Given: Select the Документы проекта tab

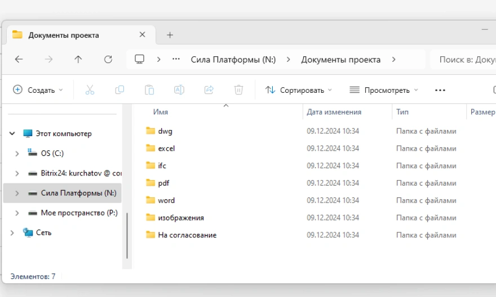Looking at the screenshot, I should pos(81,35).
